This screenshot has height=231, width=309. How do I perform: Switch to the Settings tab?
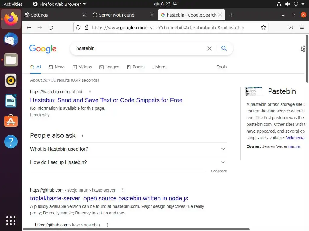56,15
